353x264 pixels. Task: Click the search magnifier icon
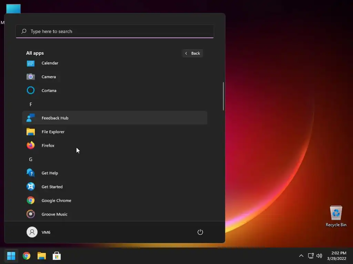pos(24,31)
